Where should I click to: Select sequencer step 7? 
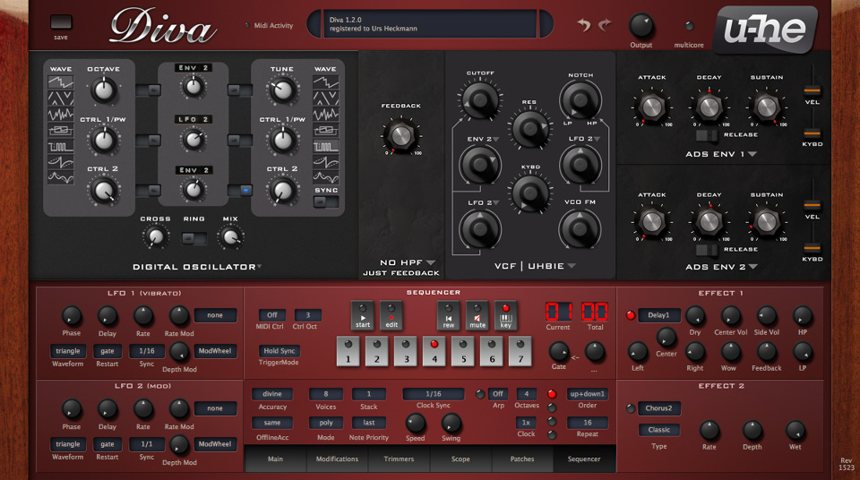pyautogui.click(x=520, y=351)
